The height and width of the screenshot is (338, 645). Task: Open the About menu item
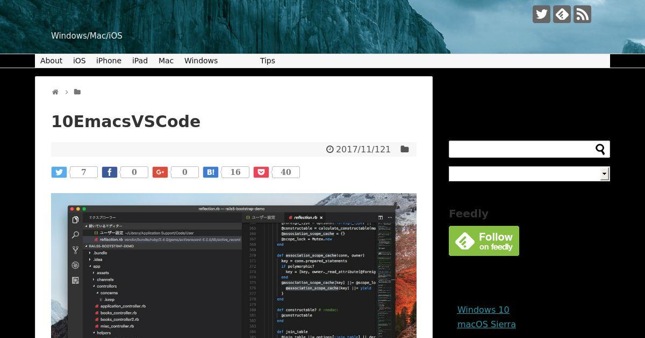[51, 61]
